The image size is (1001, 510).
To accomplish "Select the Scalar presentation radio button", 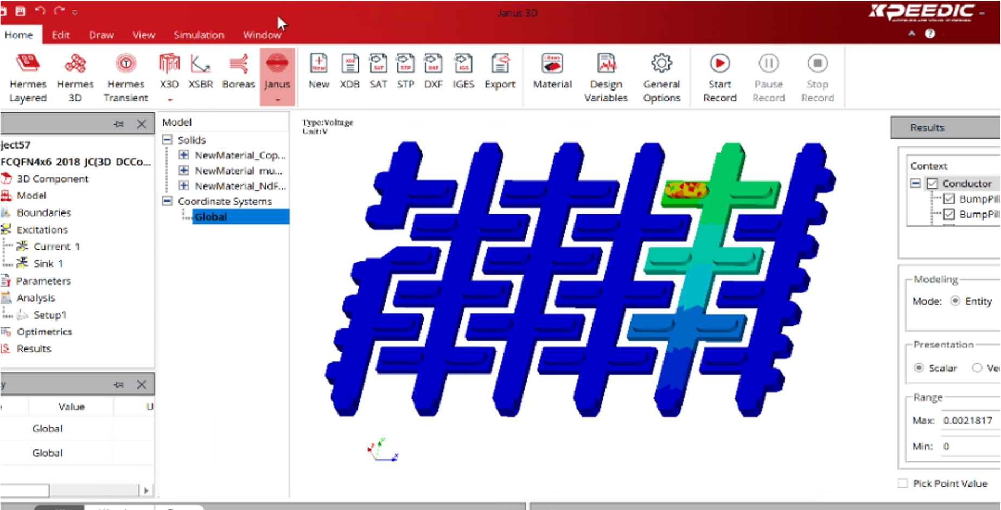I will 919,368.
